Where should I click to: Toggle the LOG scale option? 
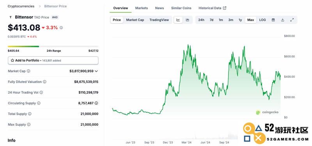tap(262, 20)
